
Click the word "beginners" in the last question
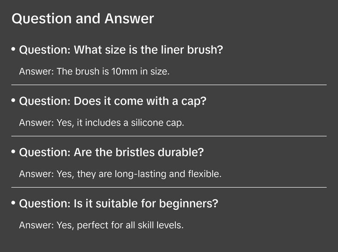click(x=190, y=204)
